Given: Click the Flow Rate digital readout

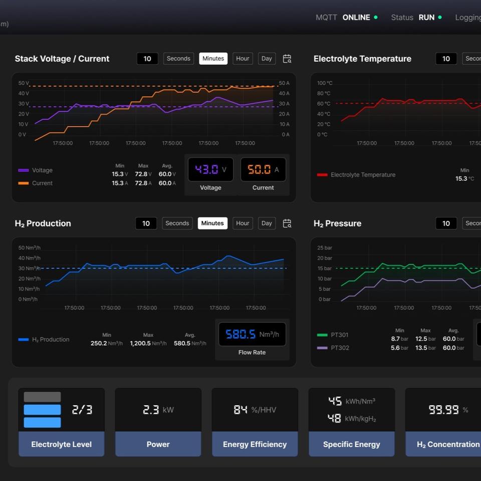Looking at the screenshot, I should tap(252, 334).
